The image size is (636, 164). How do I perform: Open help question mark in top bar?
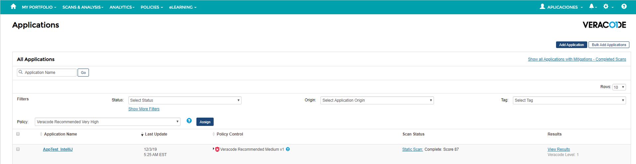pos(624,7)
